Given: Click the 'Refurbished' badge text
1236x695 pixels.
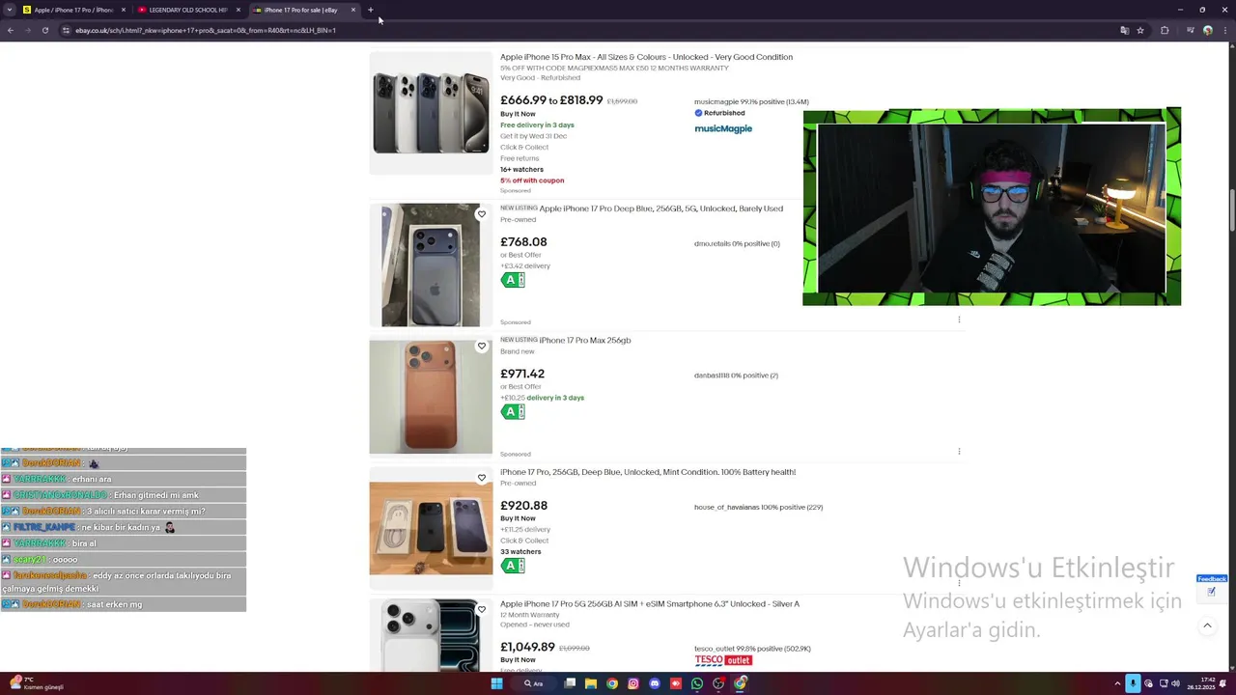Looking at the screenshot, I should pyautogui.click(x=724, y=113).
